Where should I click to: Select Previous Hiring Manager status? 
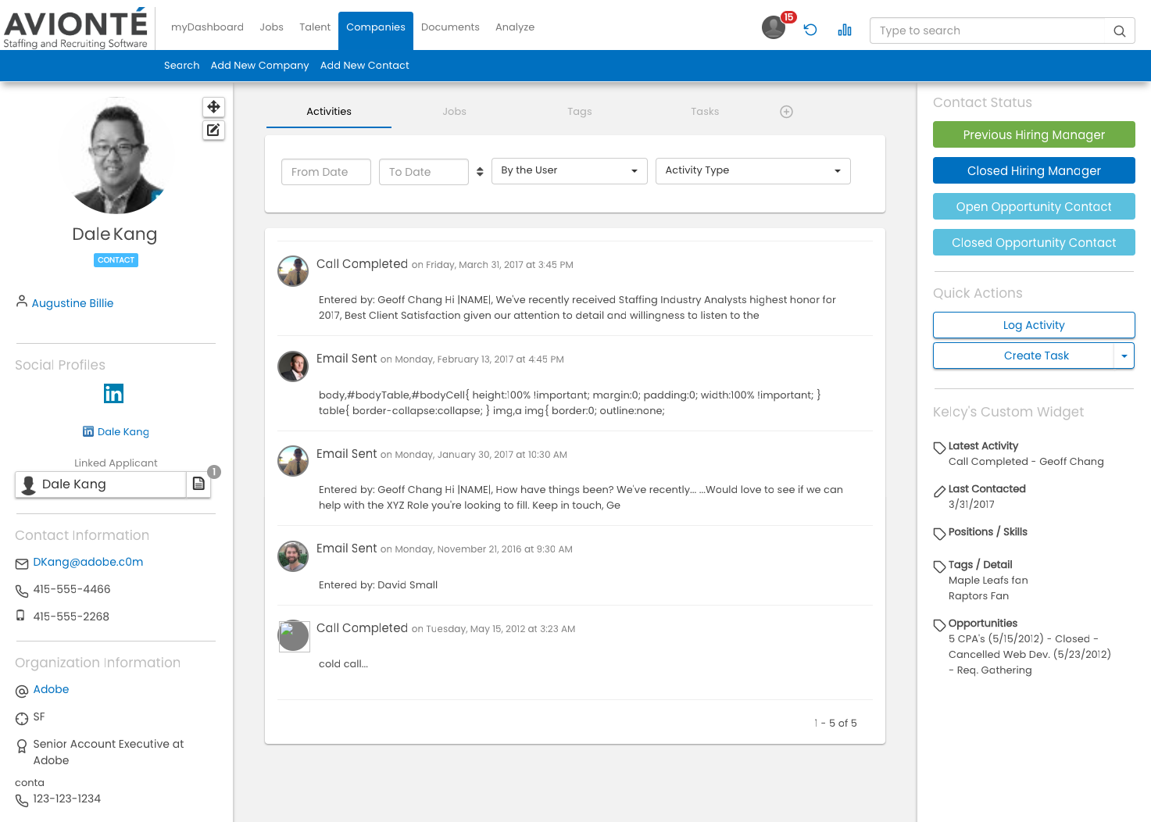coord(1033,135)
